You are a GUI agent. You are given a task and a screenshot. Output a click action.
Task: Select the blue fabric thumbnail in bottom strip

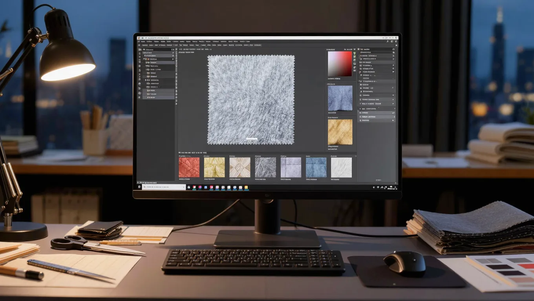(316, 167)
